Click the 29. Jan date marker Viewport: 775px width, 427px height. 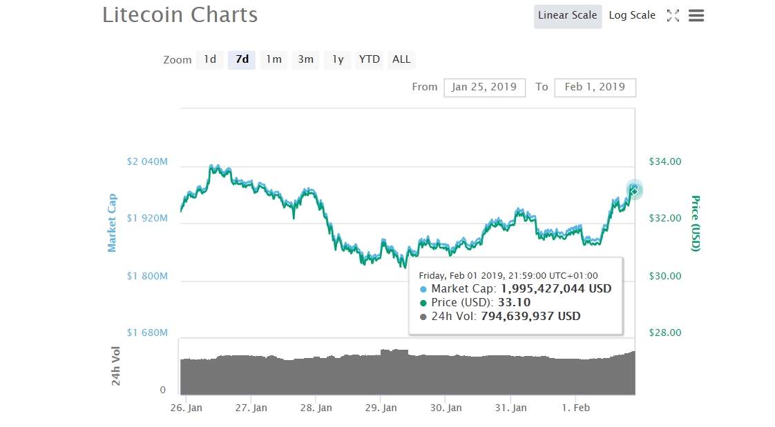(380, 408)
